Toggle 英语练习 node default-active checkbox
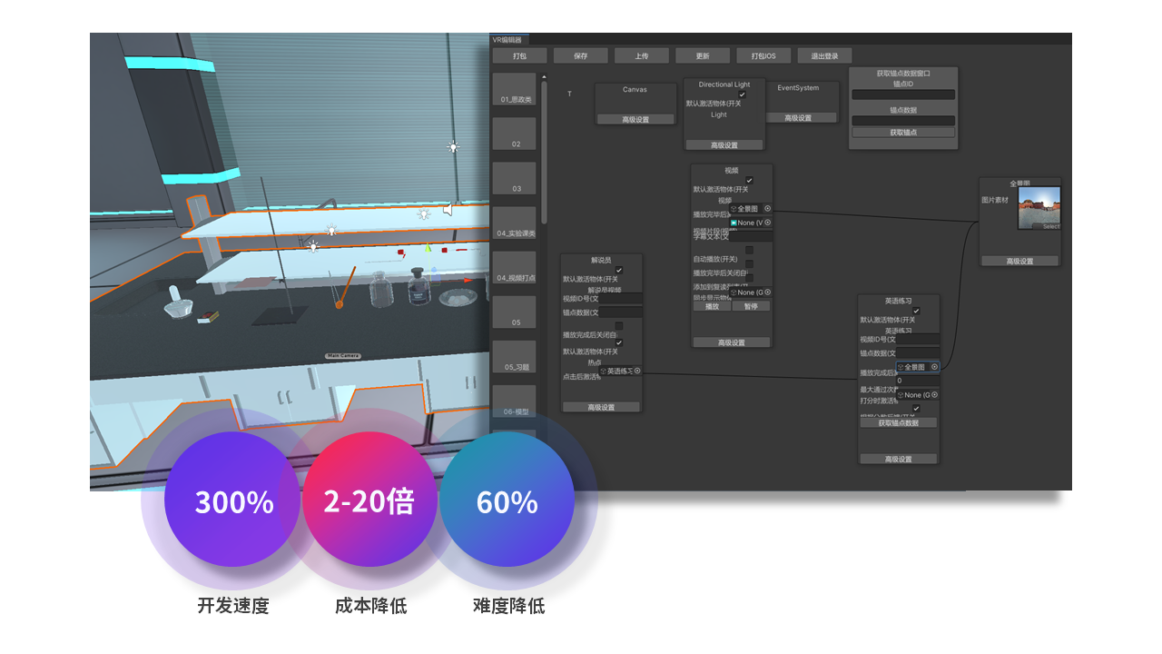The height and width of the screenshot is (654, 1162). (x=916, y=311)
